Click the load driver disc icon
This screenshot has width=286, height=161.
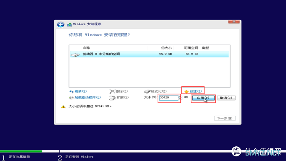pyautogui.click(x=71, y=98)
